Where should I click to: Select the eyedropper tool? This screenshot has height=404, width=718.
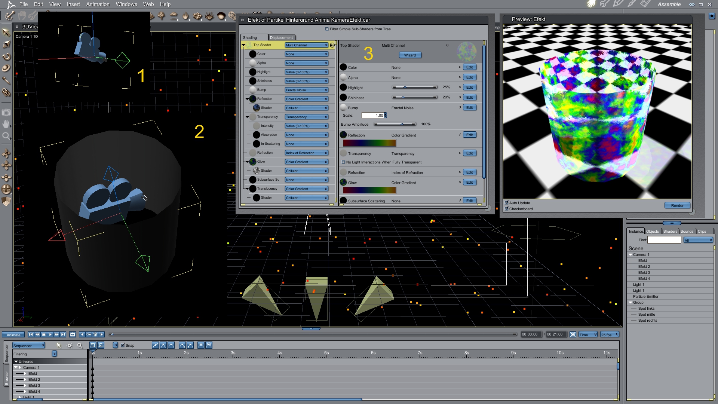[6, 80]
